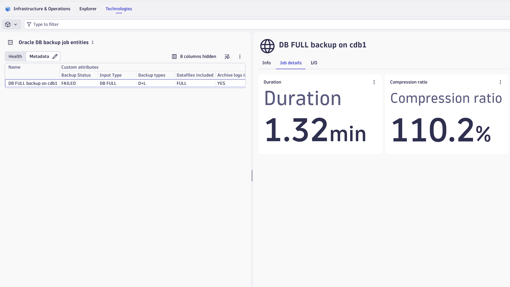Click the Infrastructure & Operations cube logo

pos(8,9)
